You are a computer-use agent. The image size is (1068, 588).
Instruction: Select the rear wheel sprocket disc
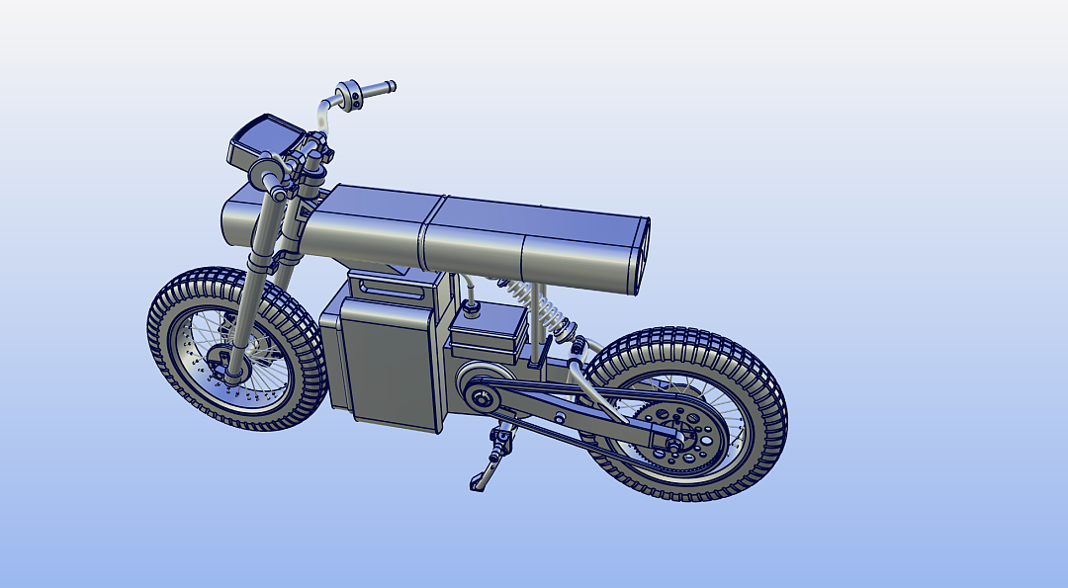(681, 436)
